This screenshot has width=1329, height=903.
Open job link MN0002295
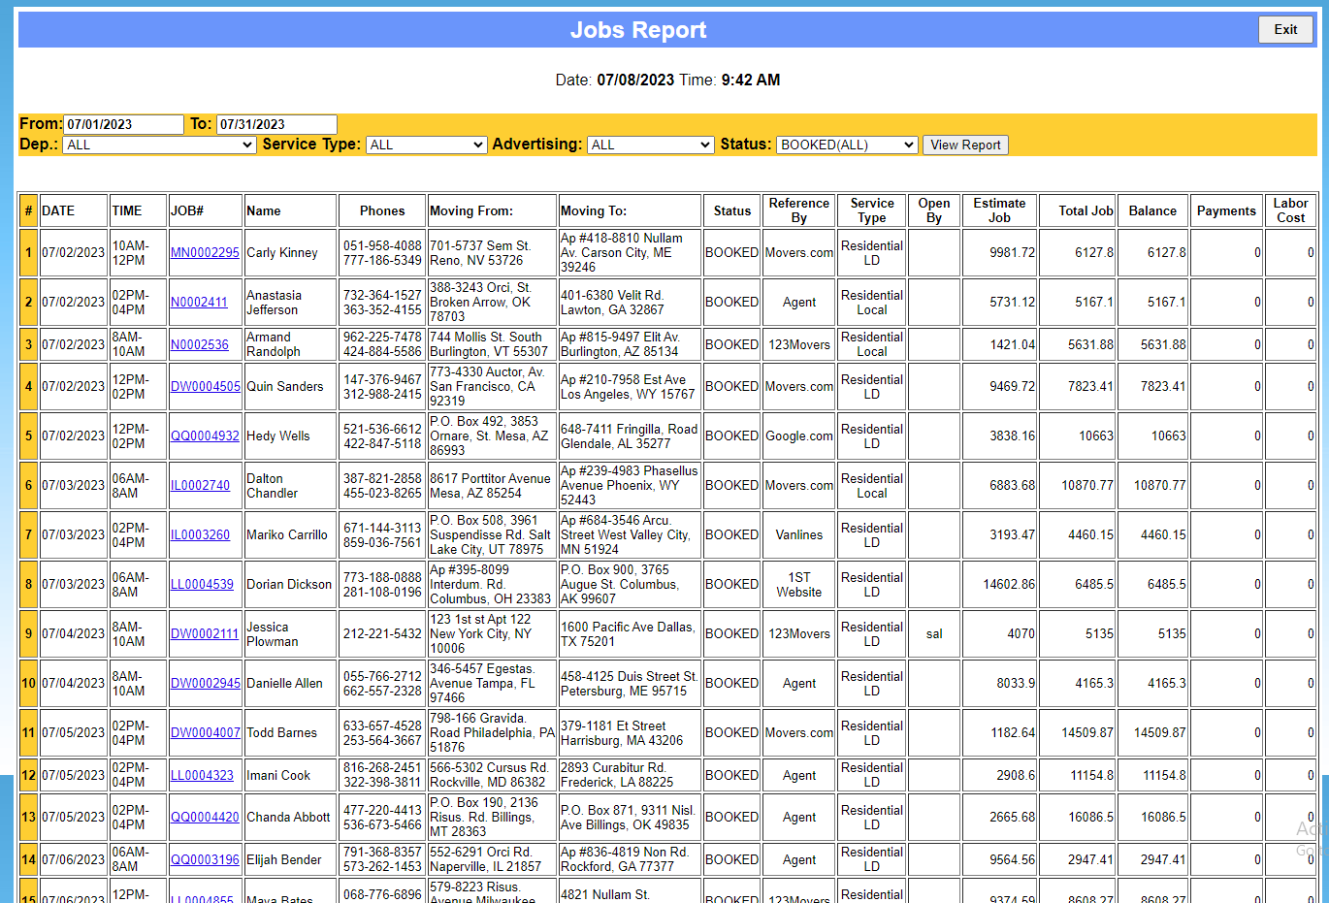[x=205, y=252]
